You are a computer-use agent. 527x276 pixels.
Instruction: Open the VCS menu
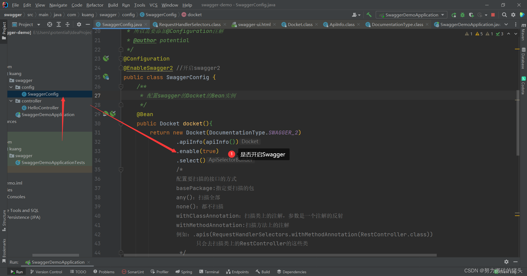coord(153,5)
